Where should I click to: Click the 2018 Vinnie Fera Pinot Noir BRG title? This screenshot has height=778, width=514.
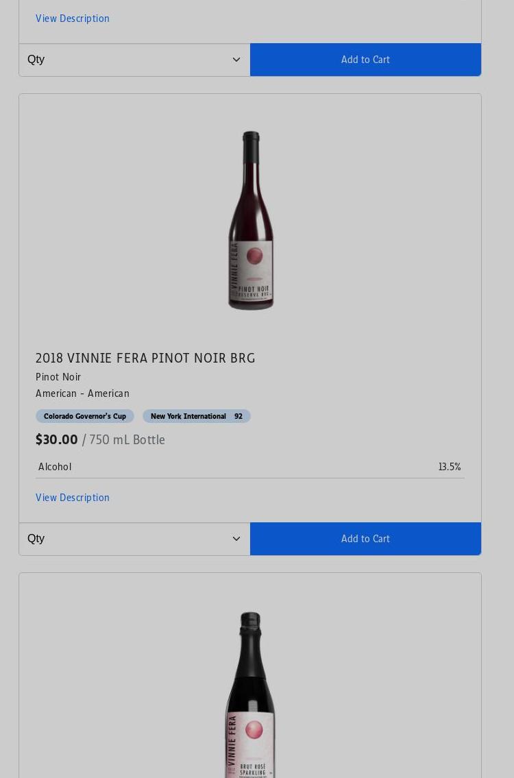pyautogui.click(x=145, y=358)
